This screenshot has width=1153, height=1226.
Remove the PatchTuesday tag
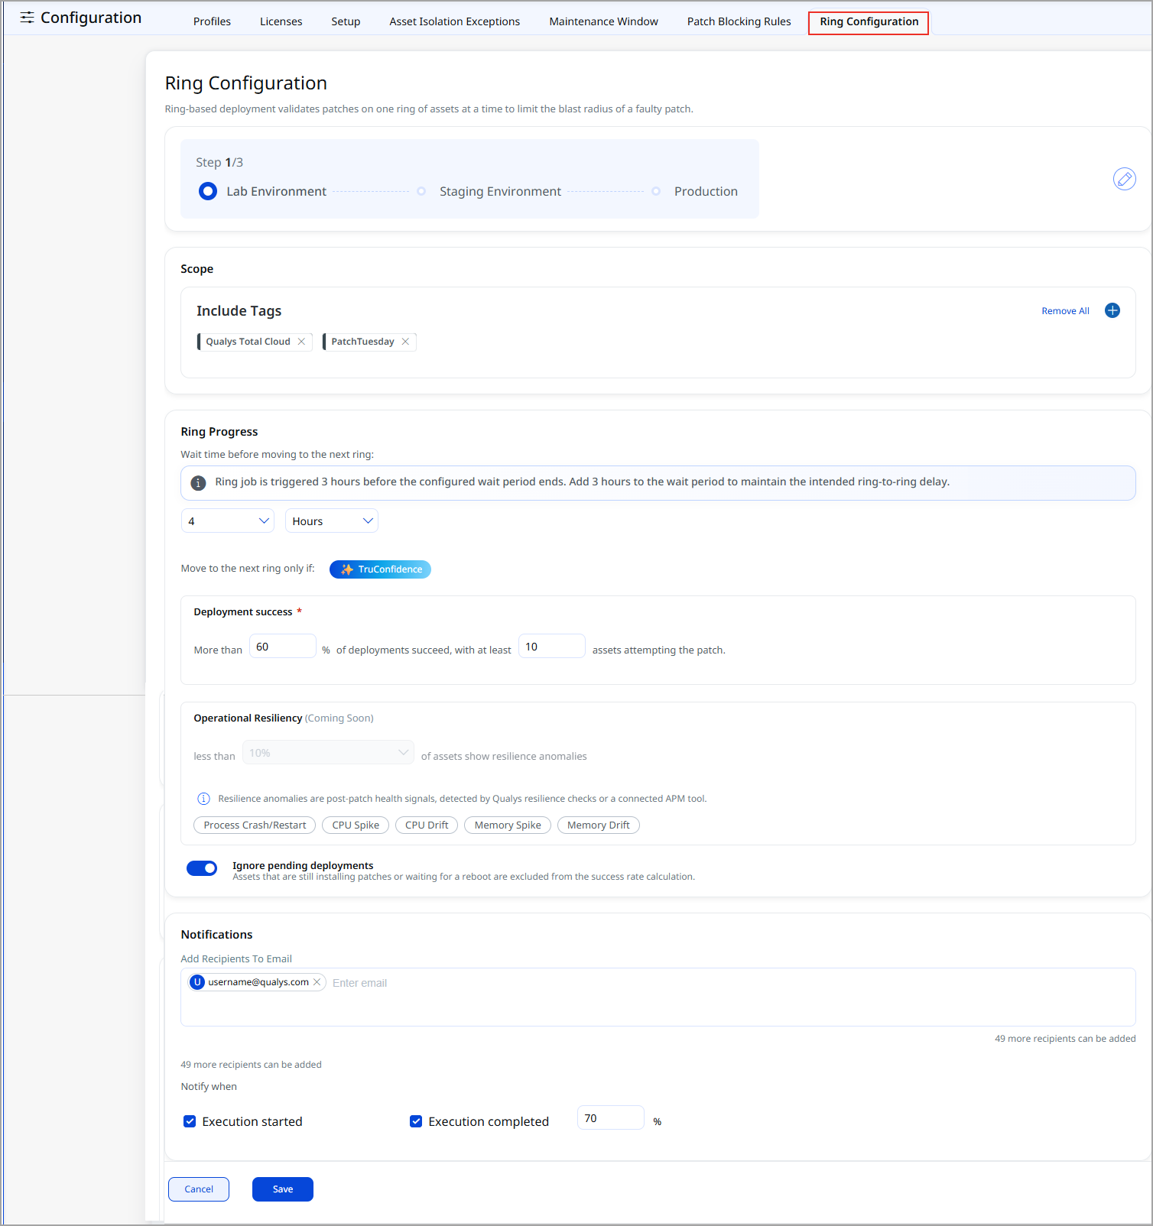click(x=405, y=342)
